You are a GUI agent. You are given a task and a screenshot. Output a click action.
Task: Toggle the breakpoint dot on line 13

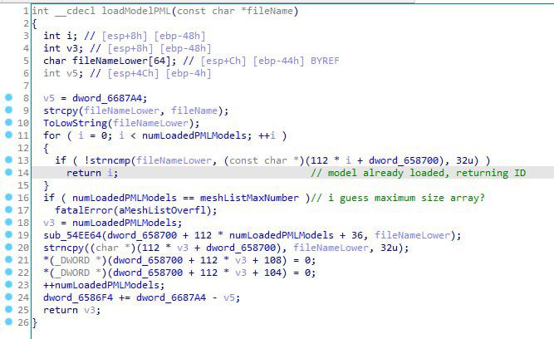tap(9, 160)
